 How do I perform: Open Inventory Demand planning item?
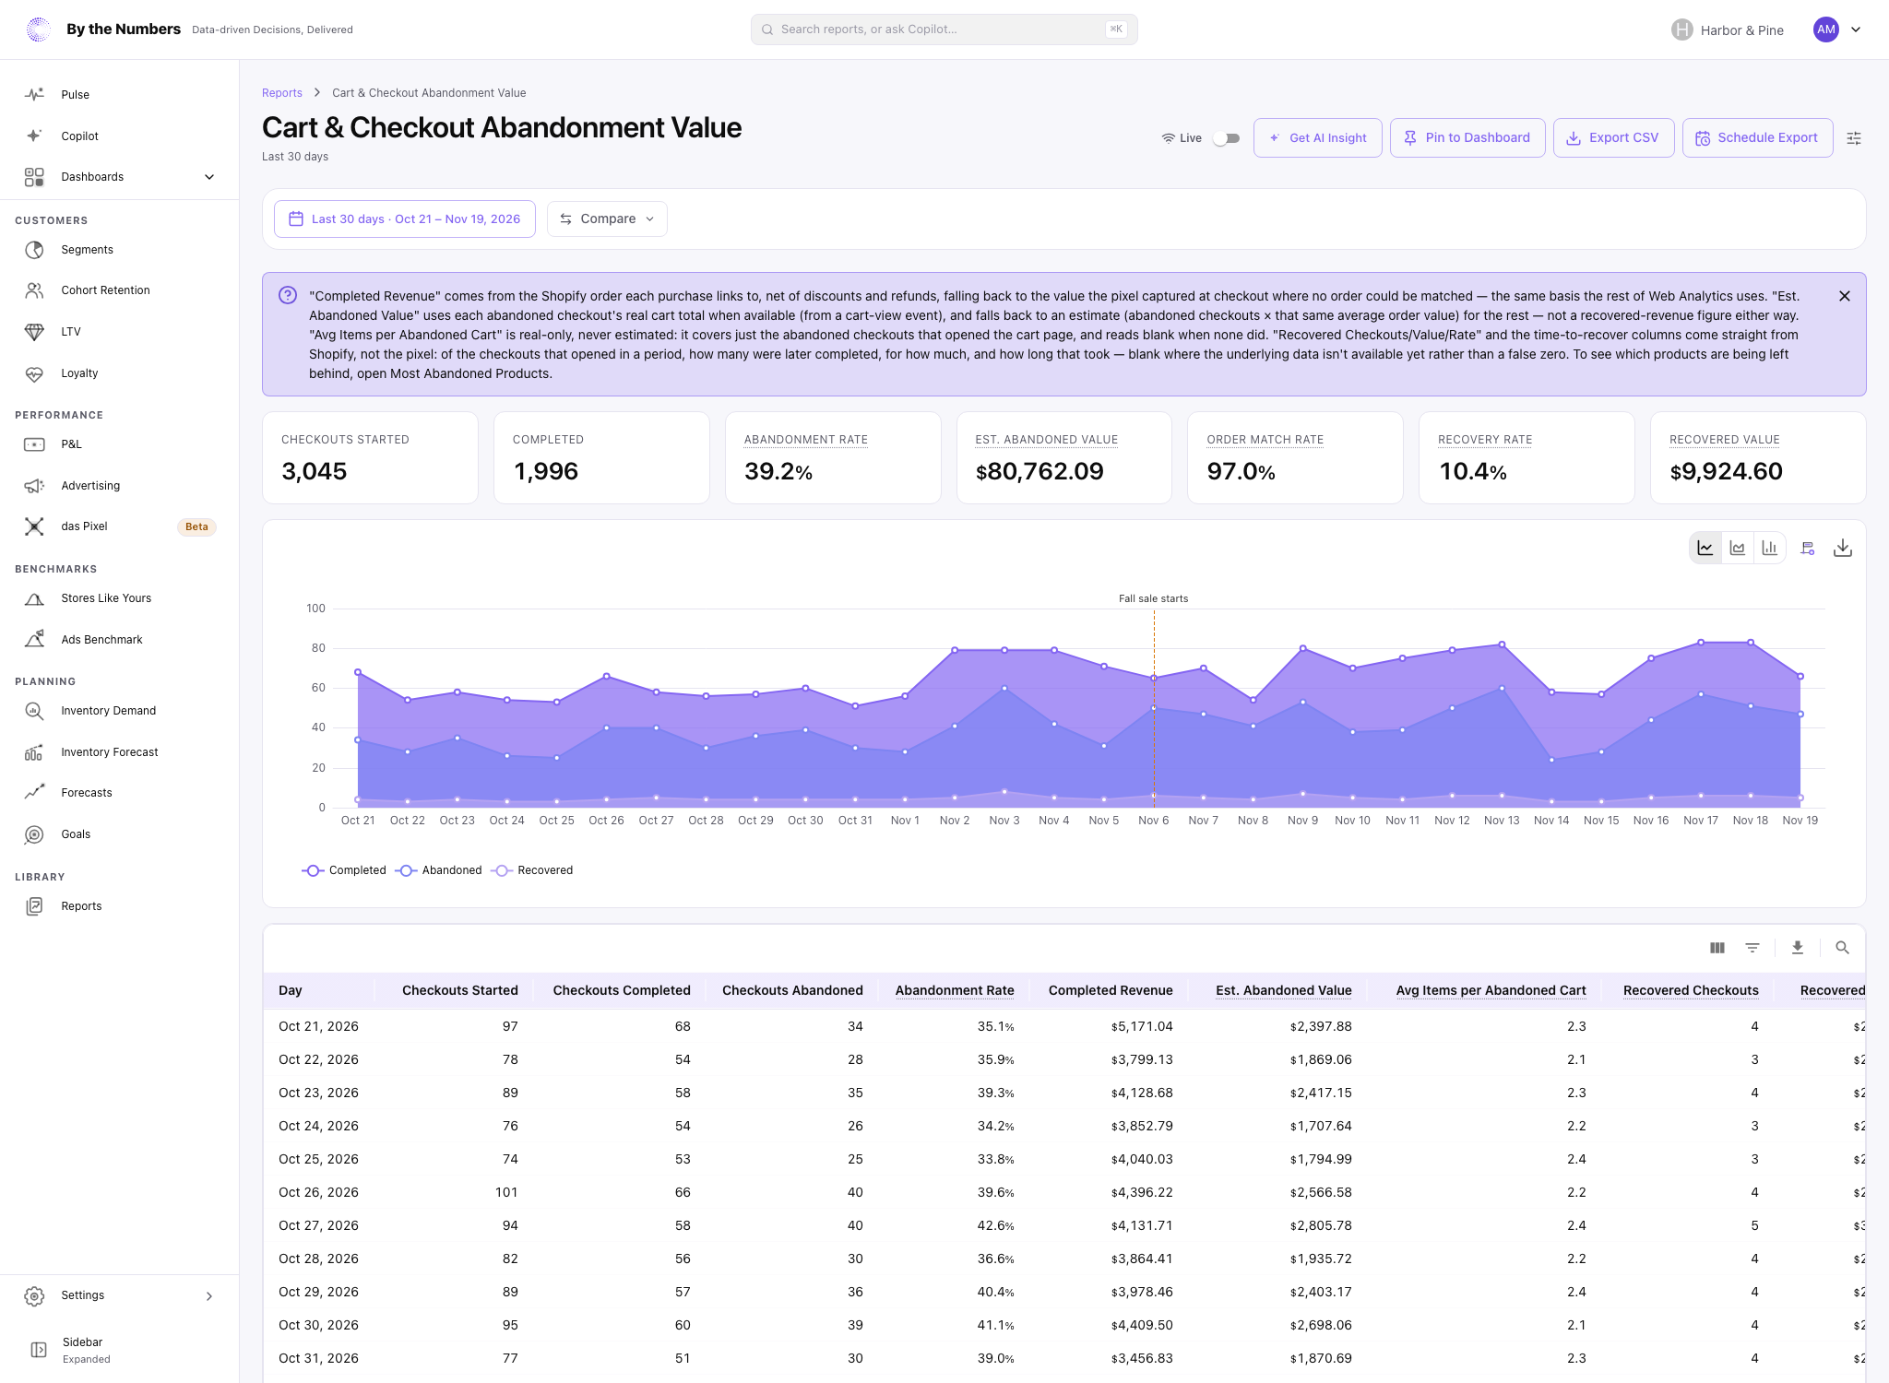[119, 711]
